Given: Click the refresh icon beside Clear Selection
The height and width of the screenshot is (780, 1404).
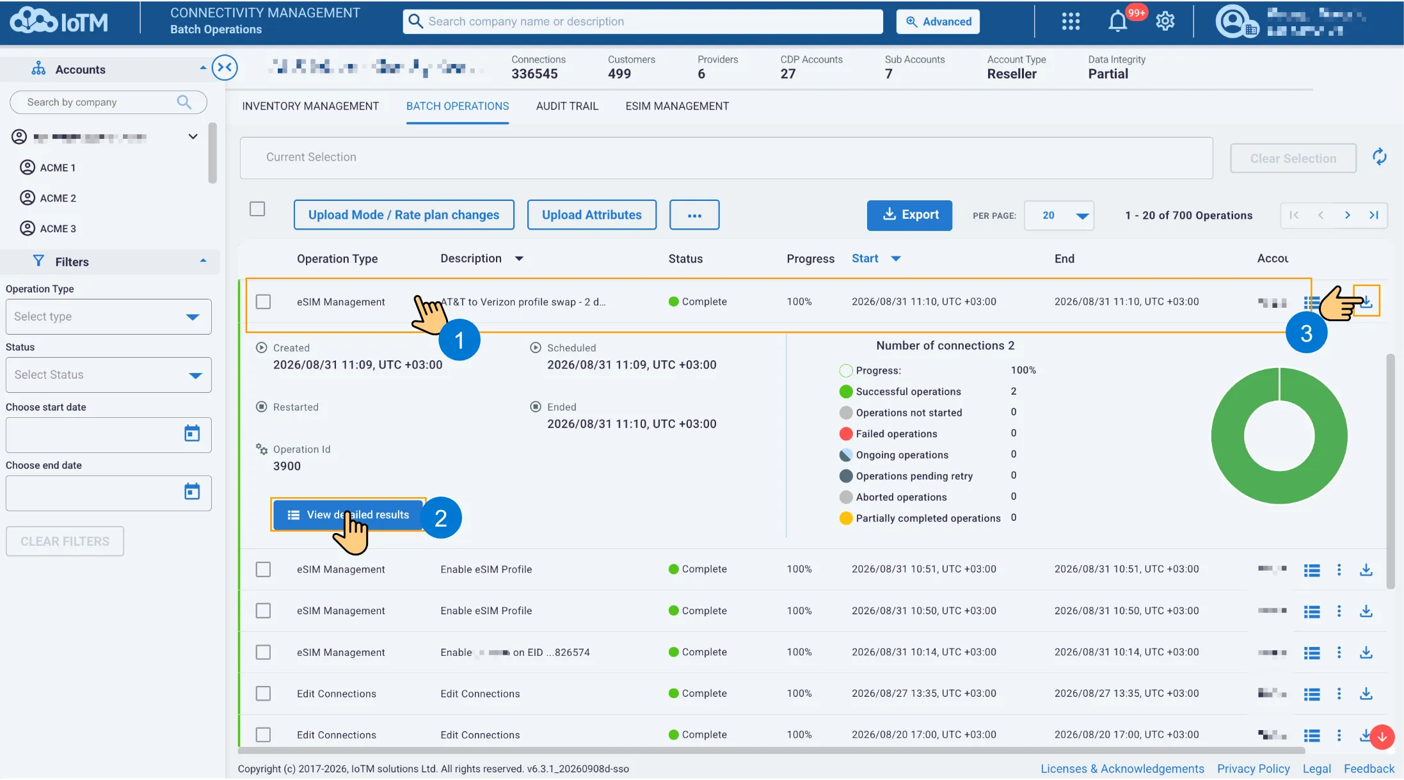Looking at the screenshot, I should click(x=1379, y=157).
